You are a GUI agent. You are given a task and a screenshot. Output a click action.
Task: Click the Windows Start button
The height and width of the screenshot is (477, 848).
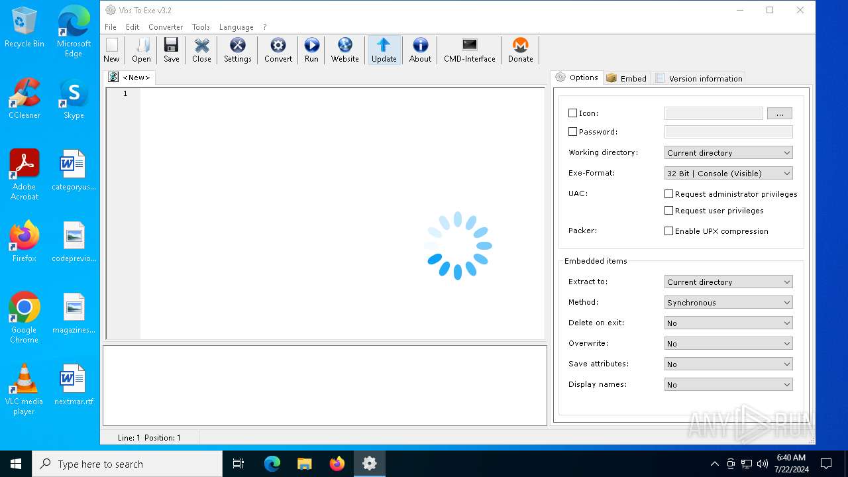pyautogui.click(x=16, y=464)
